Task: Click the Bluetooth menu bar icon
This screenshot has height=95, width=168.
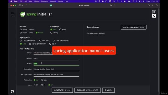Action: tap(121, 1)
